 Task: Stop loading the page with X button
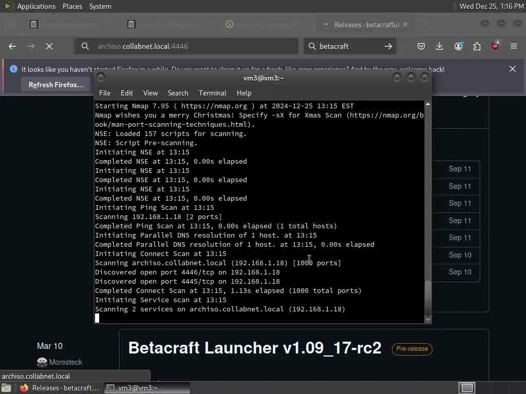coord(49,46)
